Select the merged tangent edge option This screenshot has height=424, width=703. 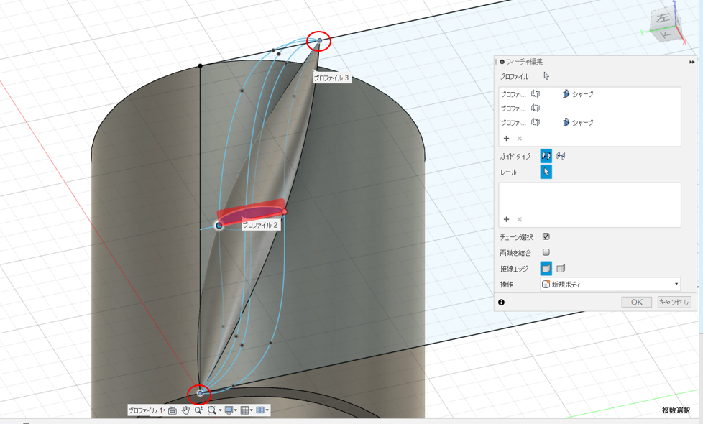[x=546, y=269]
